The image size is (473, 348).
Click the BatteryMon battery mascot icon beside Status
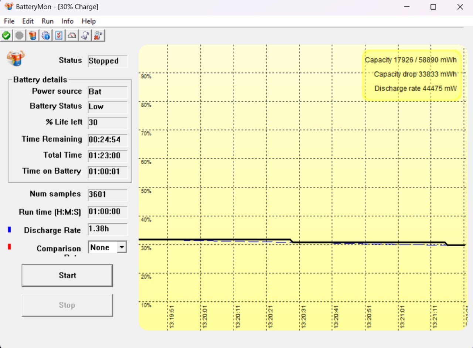(16, 58)
